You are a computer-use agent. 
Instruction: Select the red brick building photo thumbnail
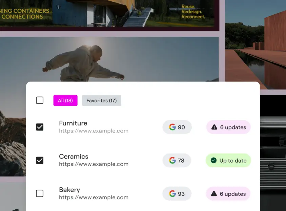(x=256, y=45)
